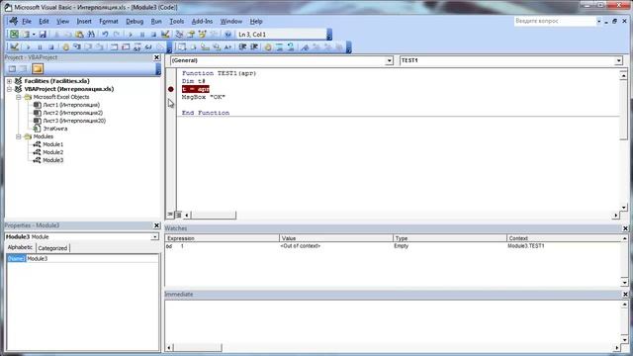Toggle Folders in the Project explorer

click(38, 69)
